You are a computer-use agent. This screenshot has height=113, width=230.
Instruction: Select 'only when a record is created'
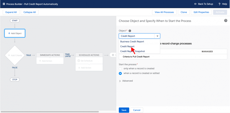pyautogui.click(x=120, y=69)
